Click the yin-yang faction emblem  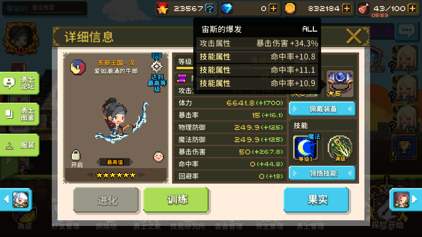(x=78, y=67)
